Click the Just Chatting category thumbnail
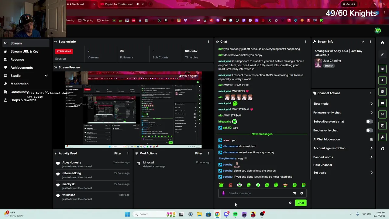This screenshot has height=219, width=389. coord(318,63)
